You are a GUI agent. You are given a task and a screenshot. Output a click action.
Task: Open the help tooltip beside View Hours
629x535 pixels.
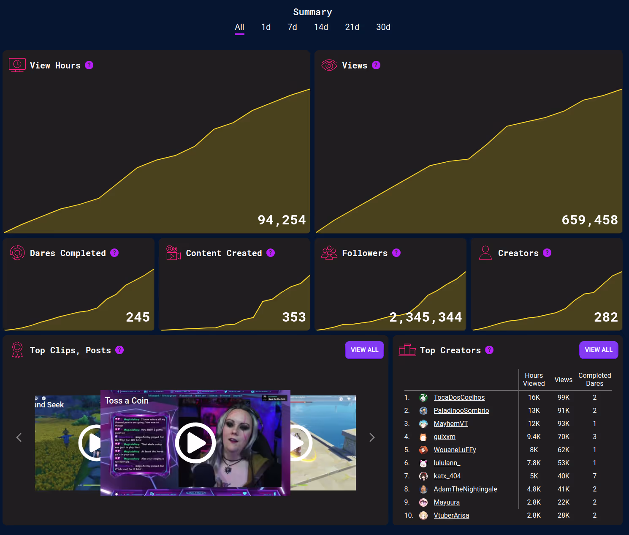89,65
